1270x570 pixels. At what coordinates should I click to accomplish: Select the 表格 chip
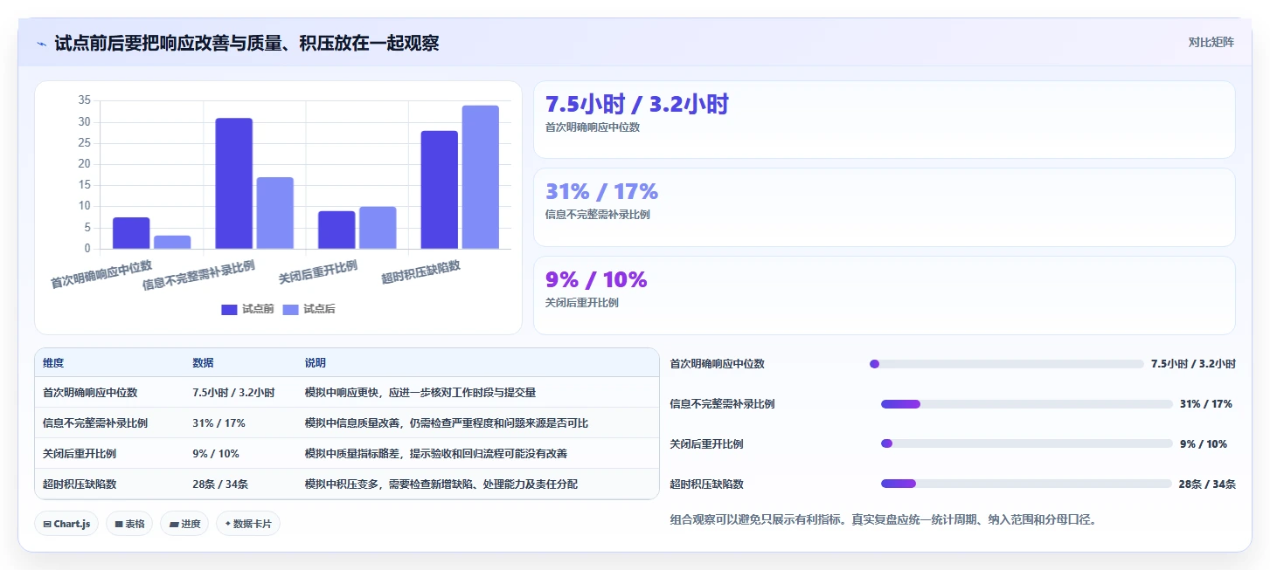pos(129,524)
